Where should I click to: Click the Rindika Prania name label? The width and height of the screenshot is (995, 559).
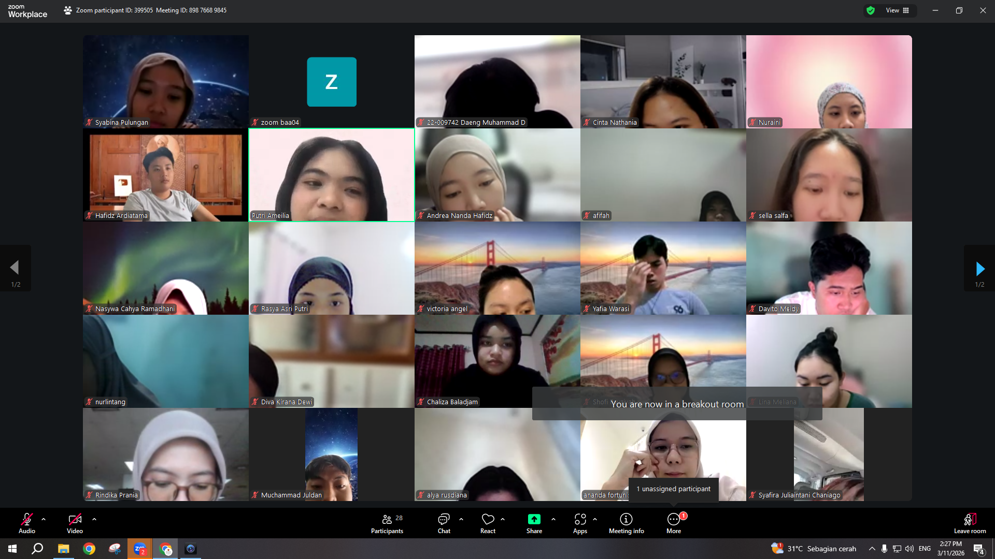(x=112, y=495)
